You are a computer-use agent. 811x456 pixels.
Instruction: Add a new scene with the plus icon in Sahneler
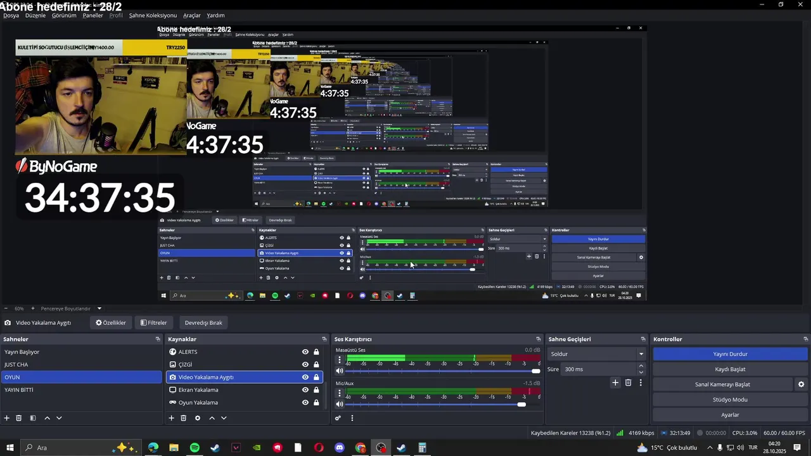pyautogui.click(x=7, y=418)
